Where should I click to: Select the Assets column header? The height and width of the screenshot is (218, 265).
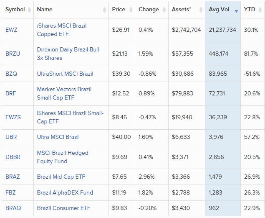tap(187, 10)
